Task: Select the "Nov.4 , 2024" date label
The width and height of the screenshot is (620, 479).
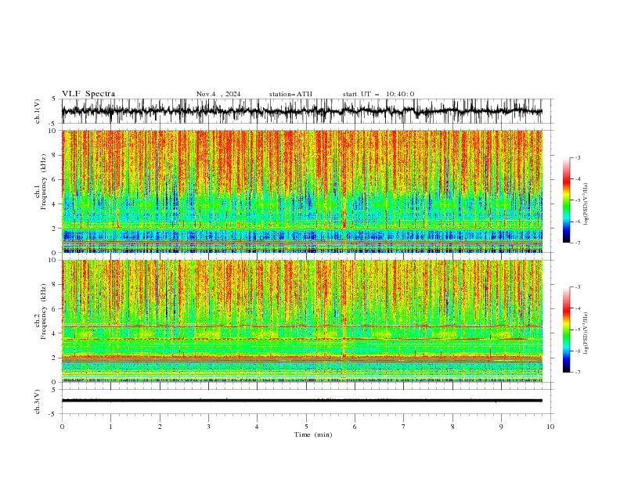Action: click(218, 94)
